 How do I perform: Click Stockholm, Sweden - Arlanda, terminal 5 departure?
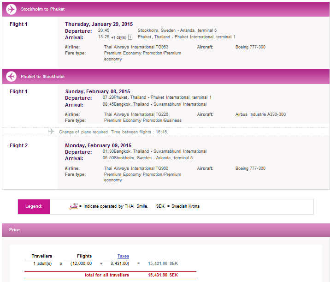(x=177, y=30)
